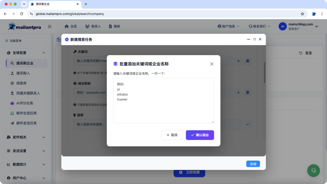Screen dimensions: 327x184
Task: Click the browser back arrow
Action: click(5, 14)
